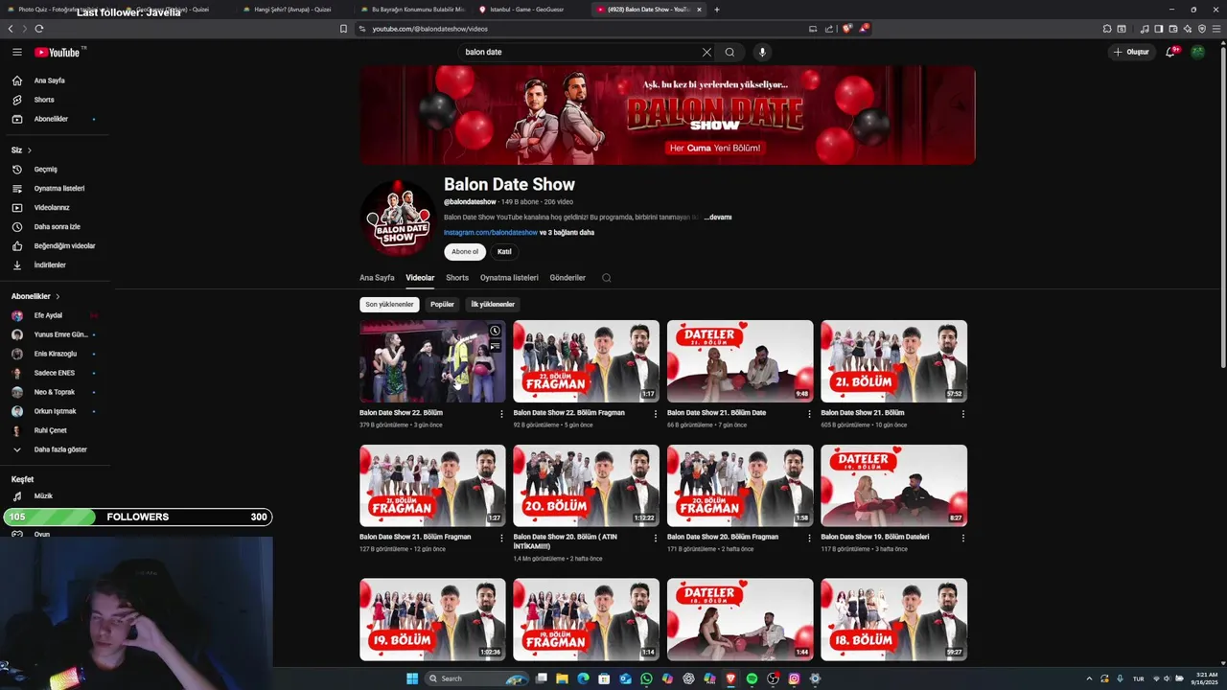
Task: Expand the Abonelikler section header
Action: click(x=36, y=296)
